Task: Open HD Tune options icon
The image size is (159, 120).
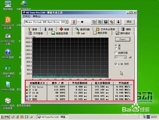Action: pyautogui.click(x=112, y=22)
